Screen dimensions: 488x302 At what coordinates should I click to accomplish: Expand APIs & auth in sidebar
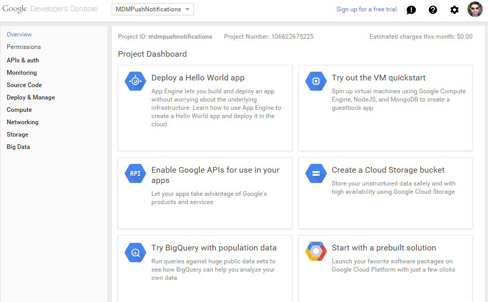(23, 60)
